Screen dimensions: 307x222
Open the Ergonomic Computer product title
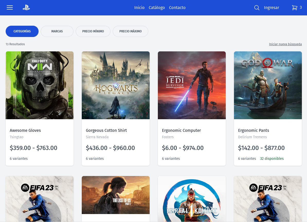point(182,131)
